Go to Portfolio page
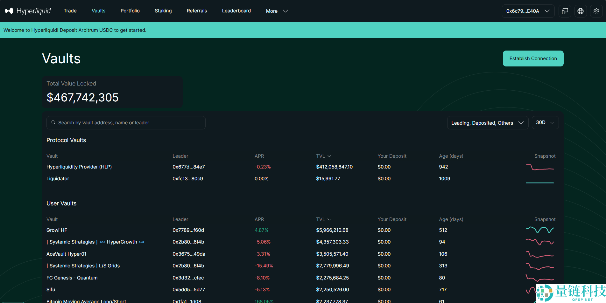The width and height of the screenshot is (606, 303). (x=130, y=11)
